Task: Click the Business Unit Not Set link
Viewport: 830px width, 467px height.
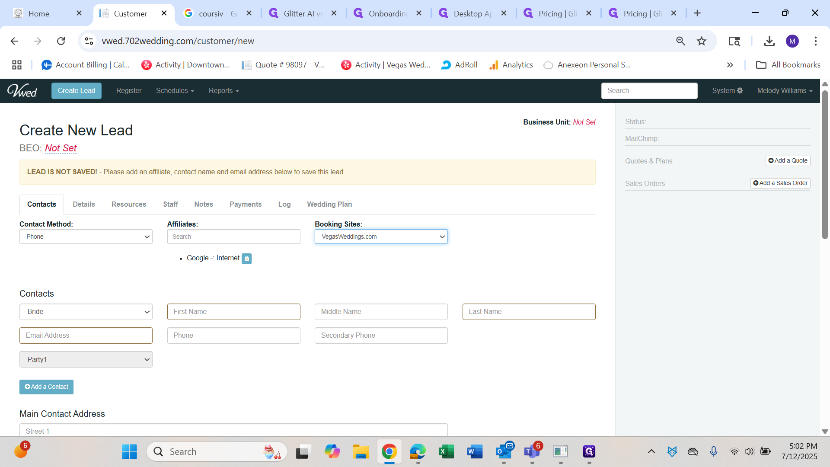Action: [584, 122]
